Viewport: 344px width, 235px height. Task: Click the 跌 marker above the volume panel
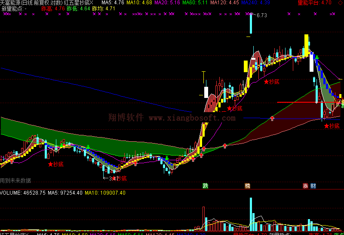click(206, 186)
